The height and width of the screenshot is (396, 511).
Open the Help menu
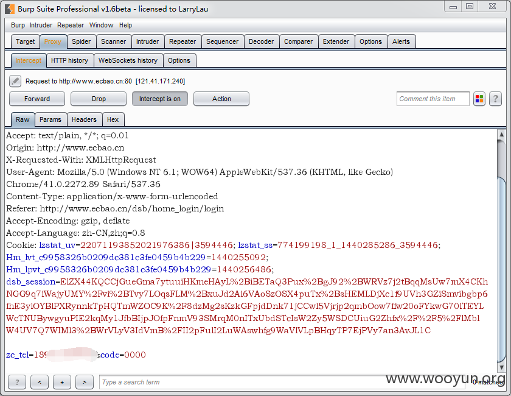125,25
